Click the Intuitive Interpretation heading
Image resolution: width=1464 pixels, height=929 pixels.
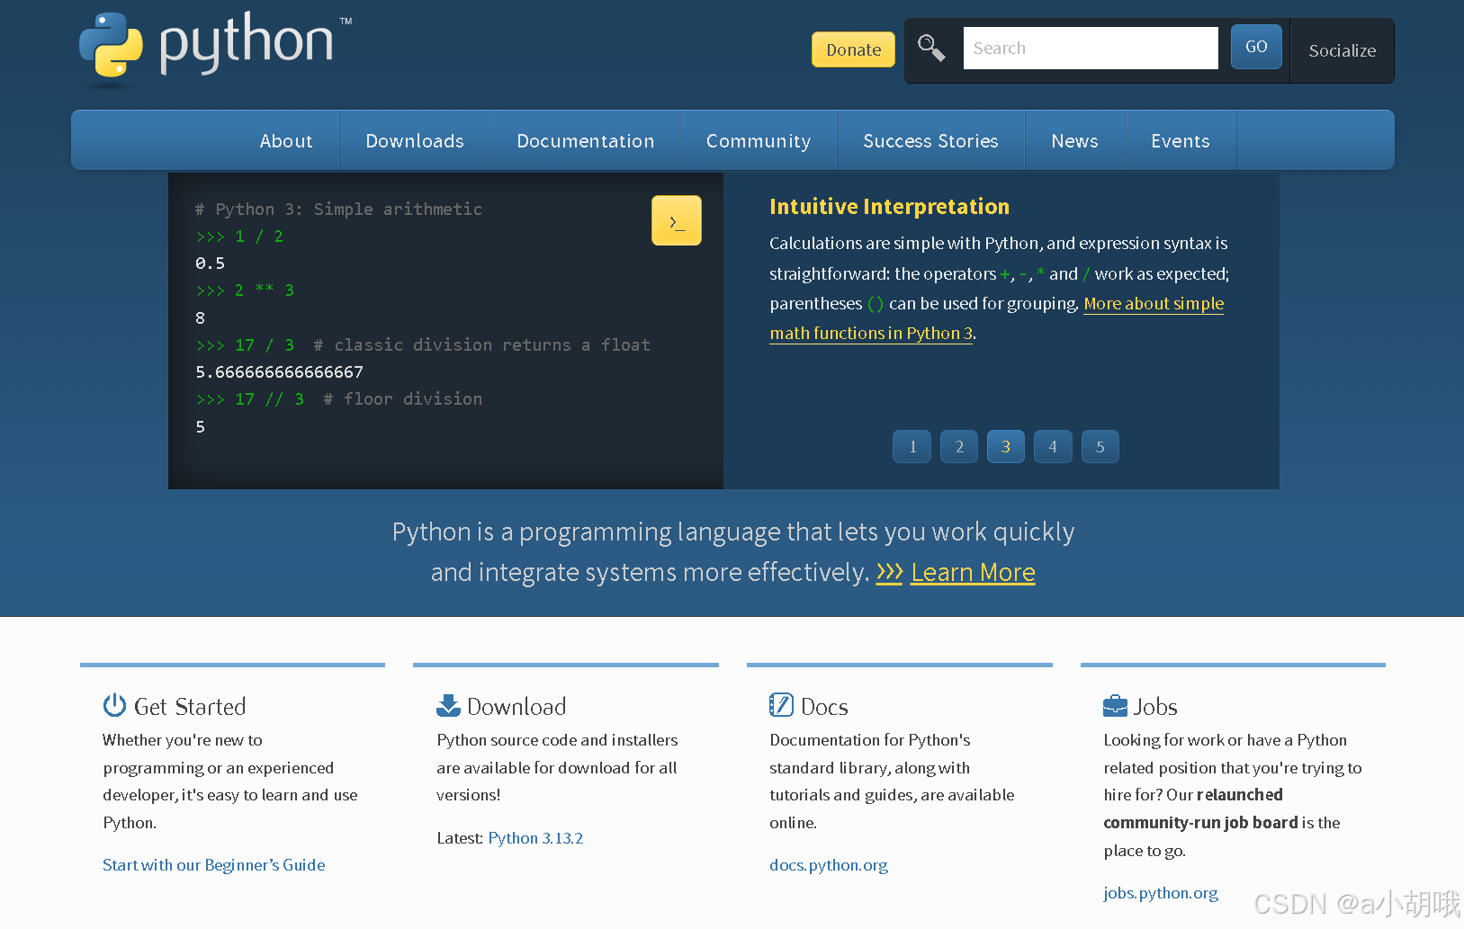(x=889, y=207)
